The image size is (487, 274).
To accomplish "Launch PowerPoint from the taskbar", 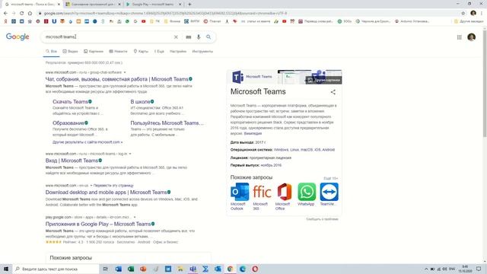I will [x=143, y=269].
